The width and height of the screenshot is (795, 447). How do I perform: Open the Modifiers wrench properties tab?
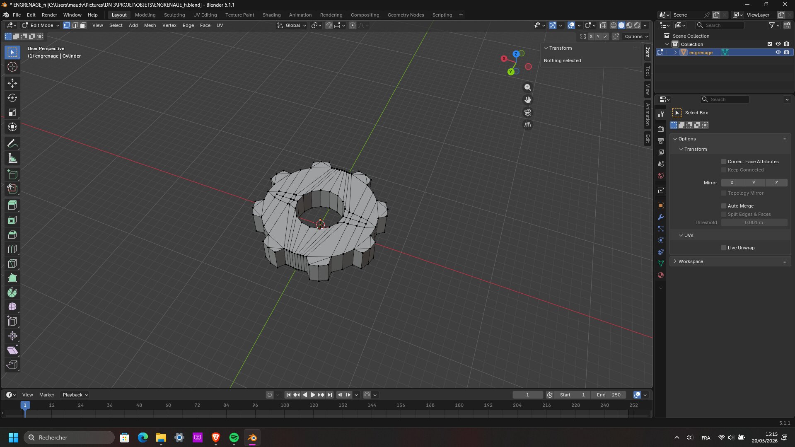(x=661, y=217)
